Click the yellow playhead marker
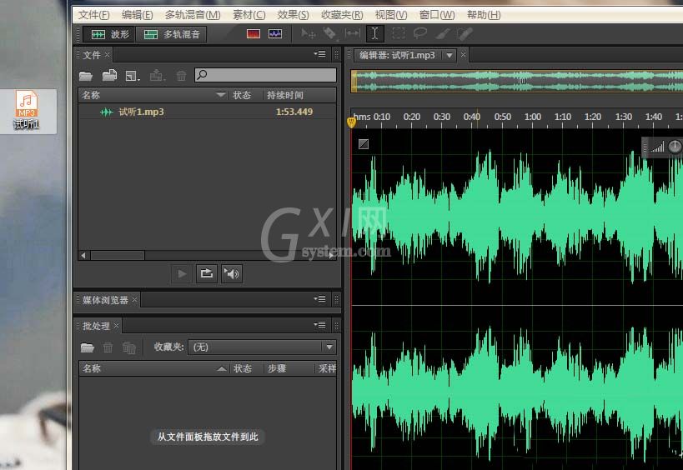 click(x=351, y=122)
